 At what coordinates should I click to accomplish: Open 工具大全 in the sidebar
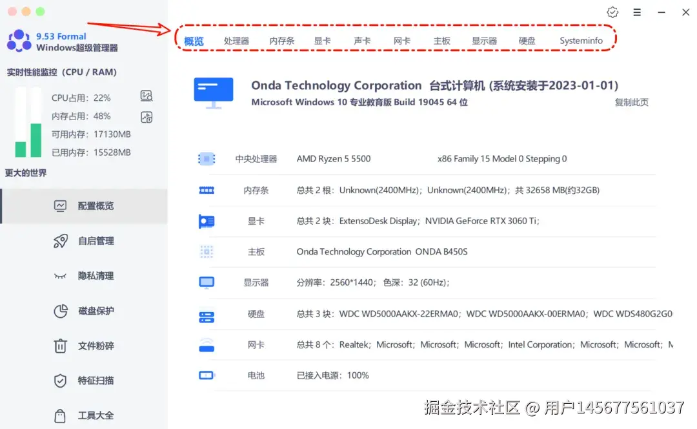[85, 415]
